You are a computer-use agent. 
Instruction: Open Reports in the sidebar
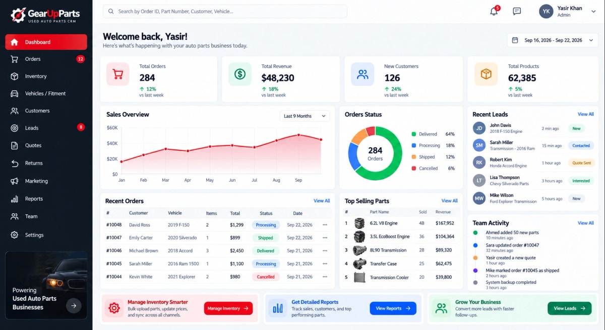(46, 199)
